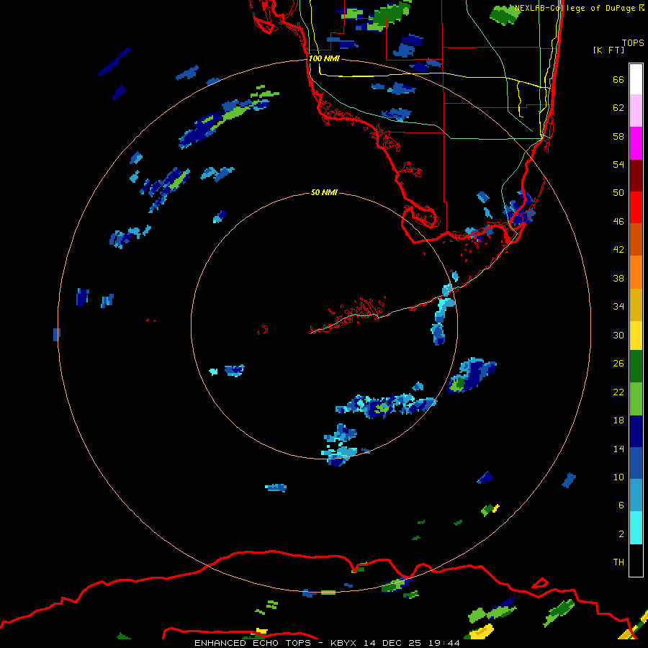Click the cyan legend swatch
Image resolution: width=648 pixels, height=648 pixels.
(x=636, y=528)
